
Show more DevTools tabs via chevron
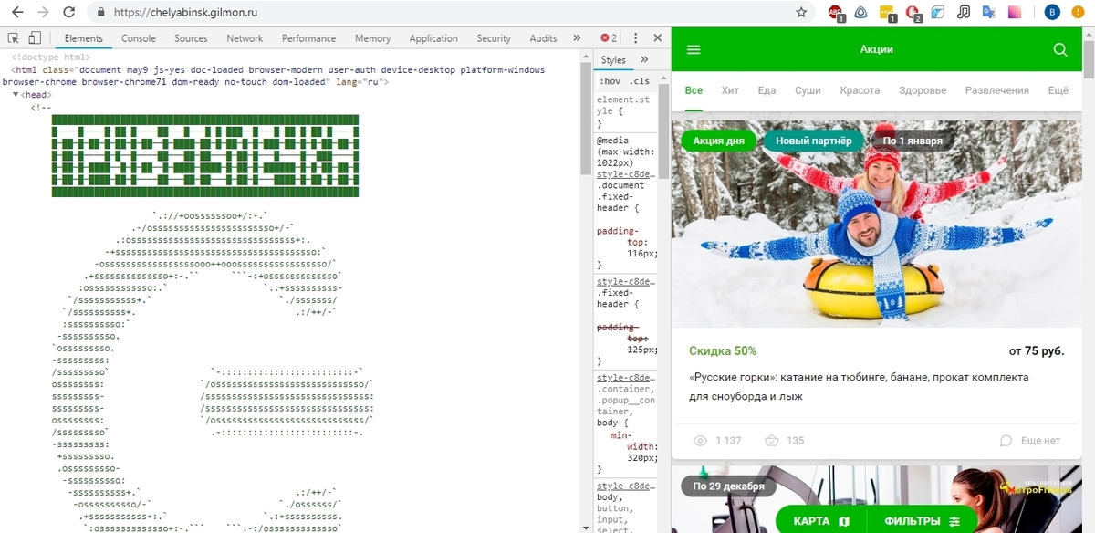click(577, 38)
